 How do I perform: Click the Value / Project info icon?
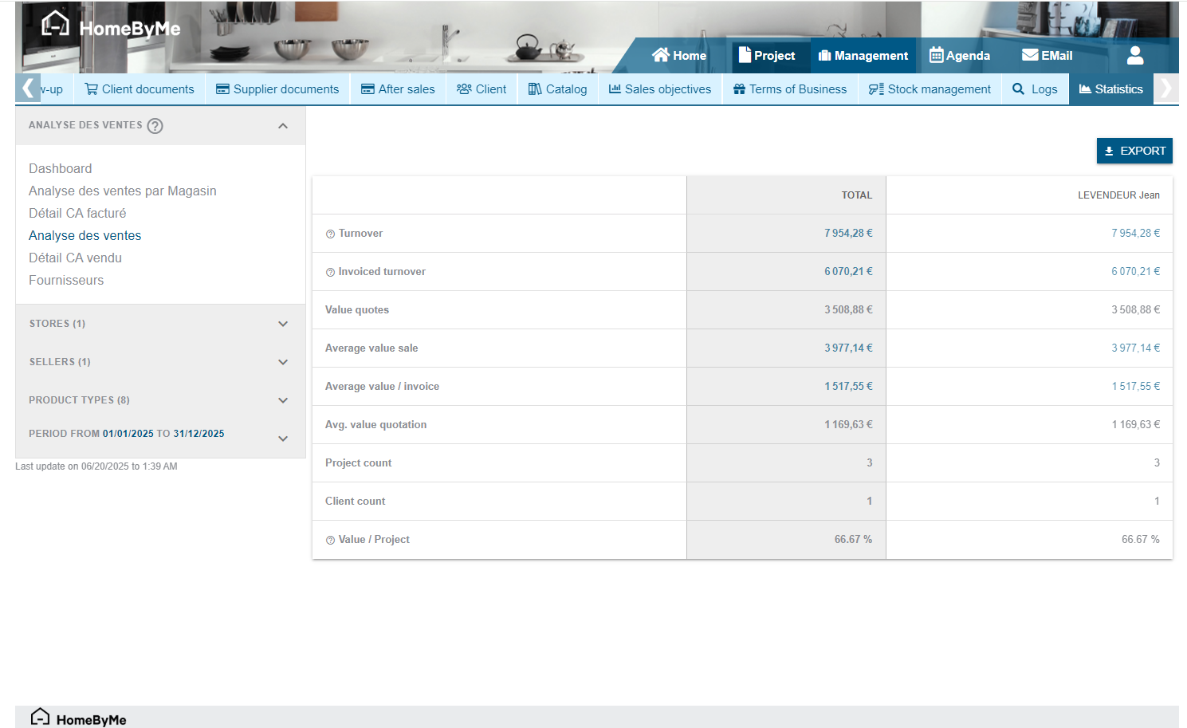(x=330, y=541)
